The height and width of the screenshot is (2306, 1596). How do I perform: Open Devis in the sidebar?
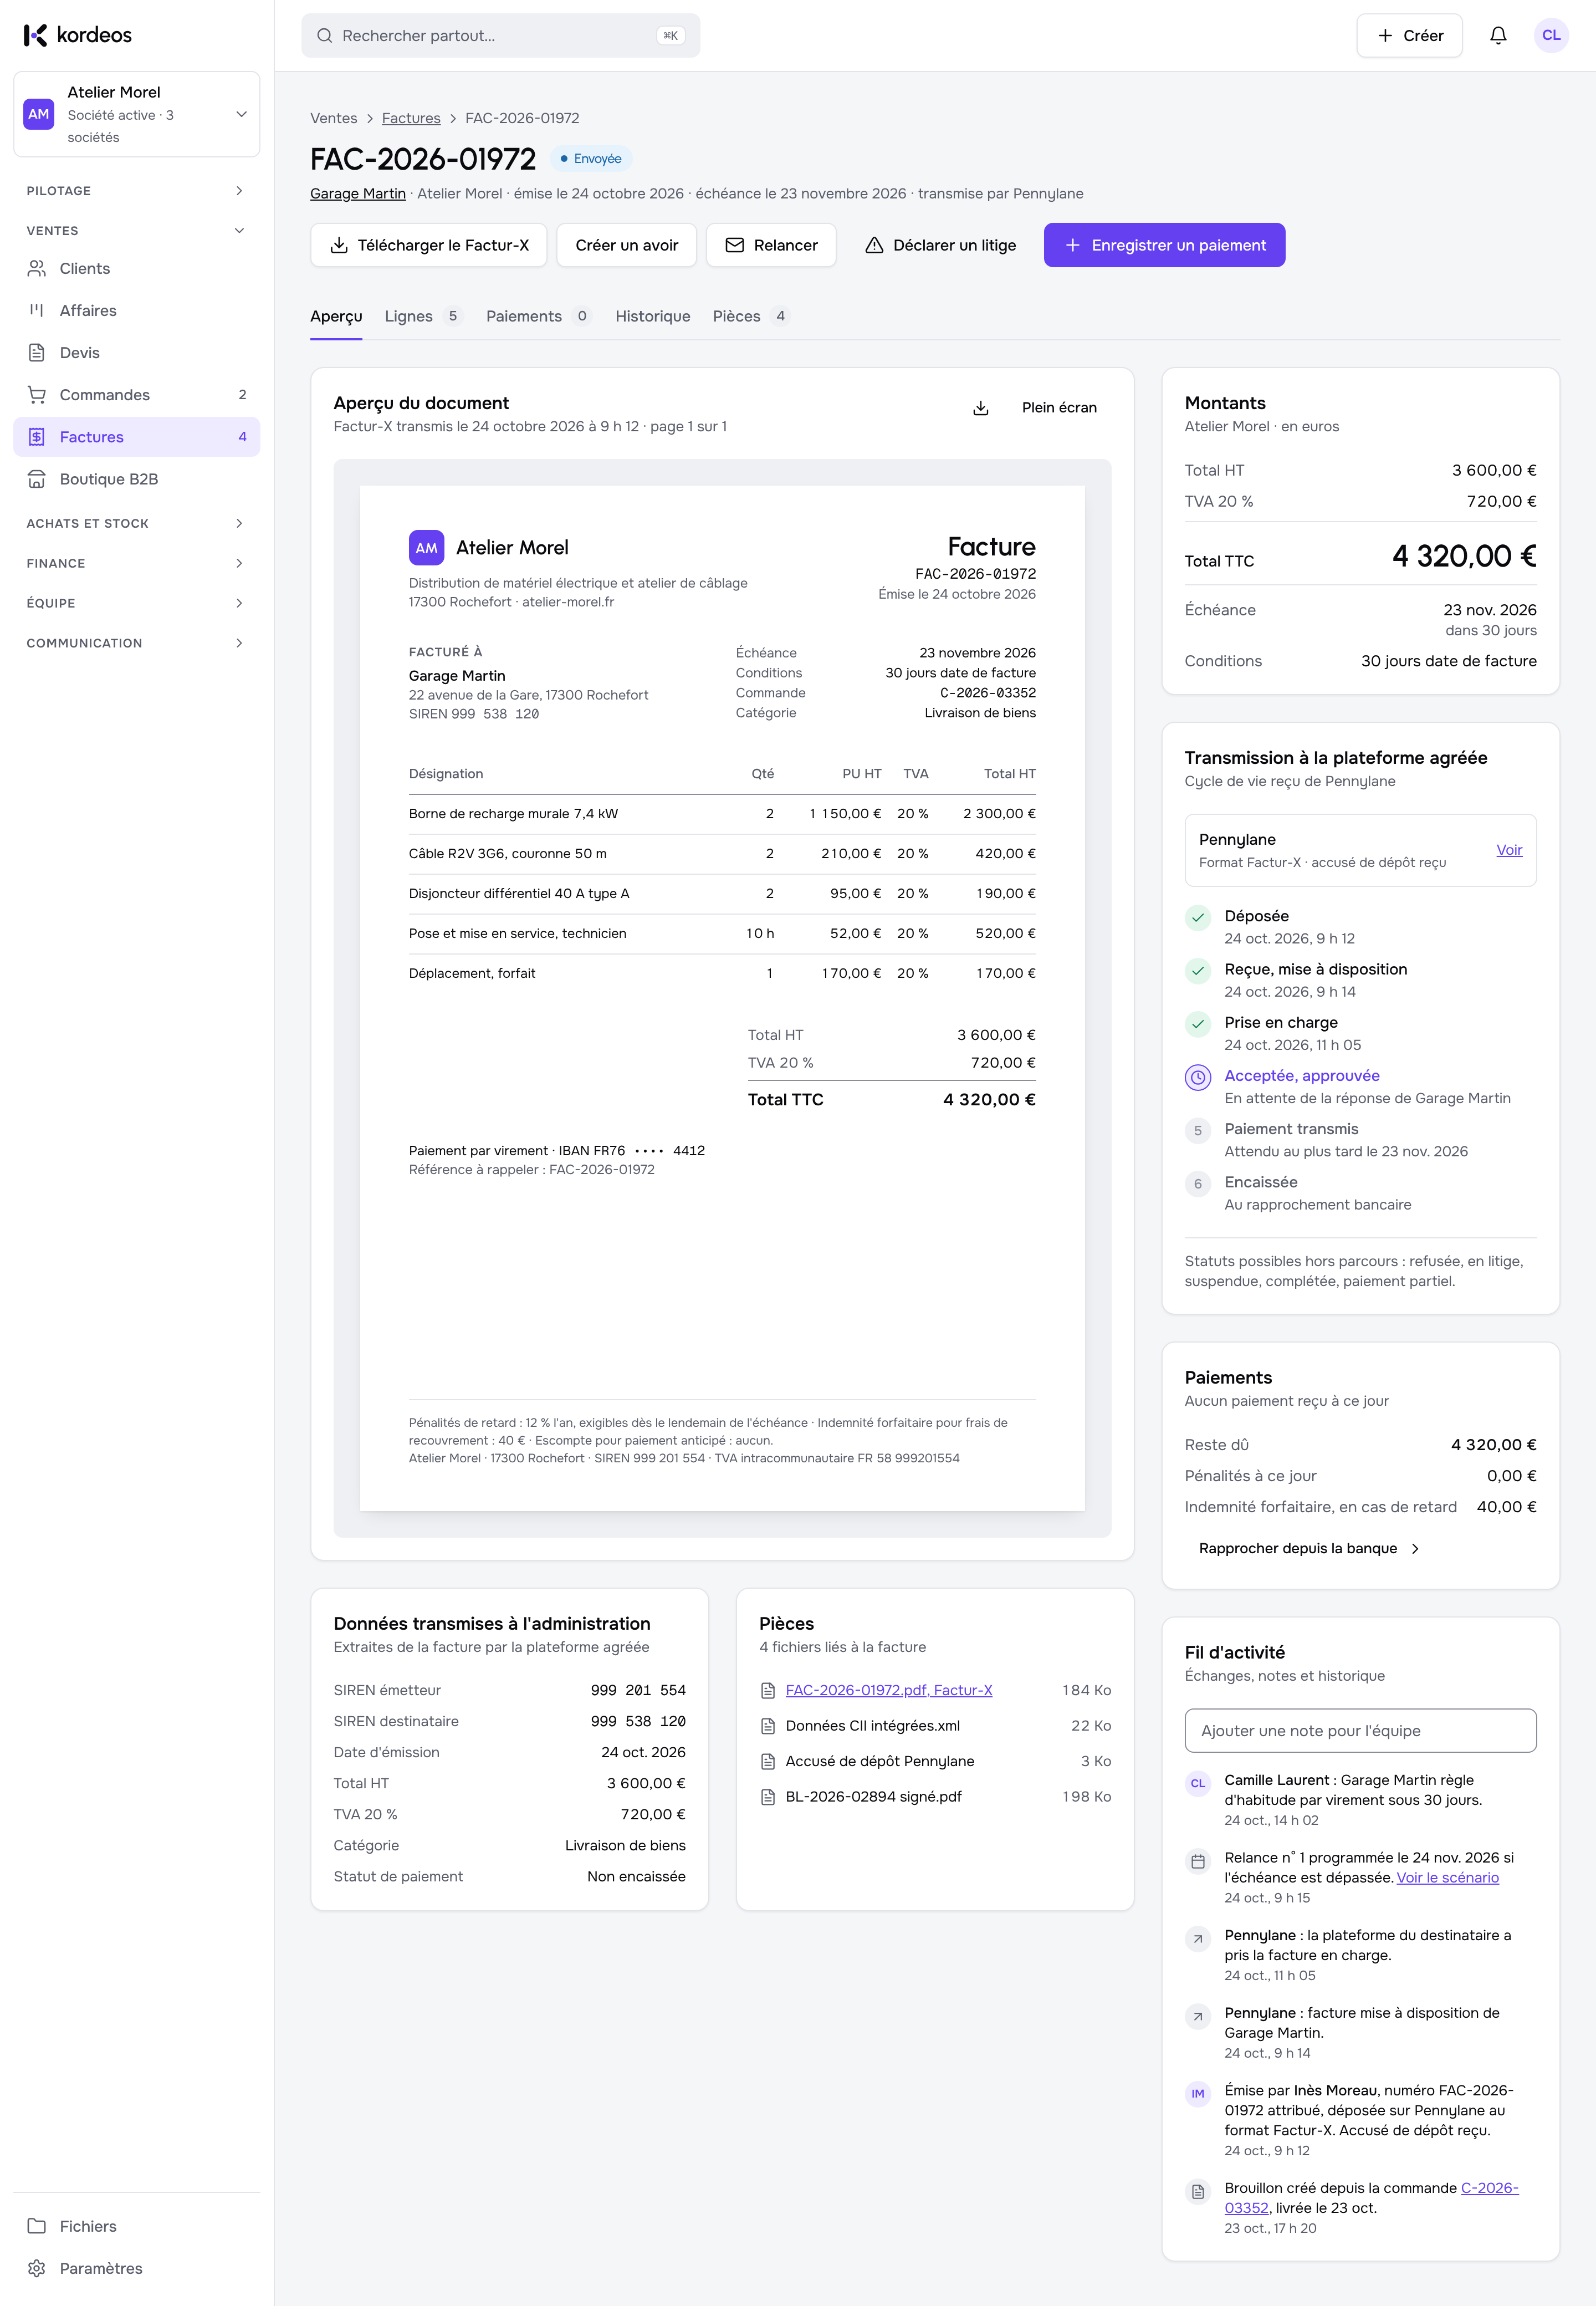(x=137, y=352)
